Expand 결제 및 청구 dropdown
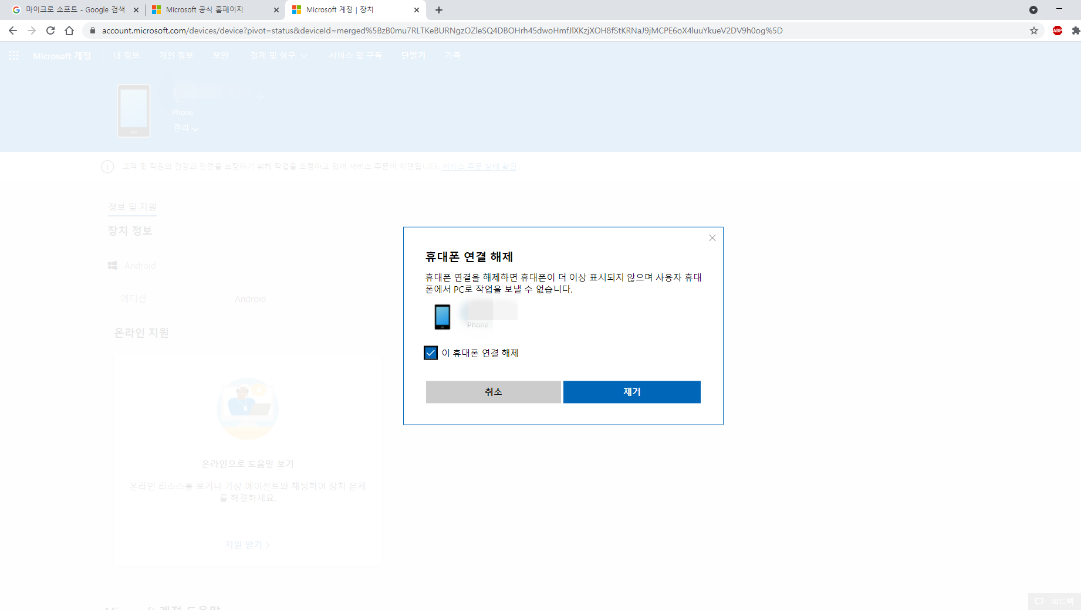The width and height of the screenshot is (1081, 610). pyautogui.click(x=279, y=55)
